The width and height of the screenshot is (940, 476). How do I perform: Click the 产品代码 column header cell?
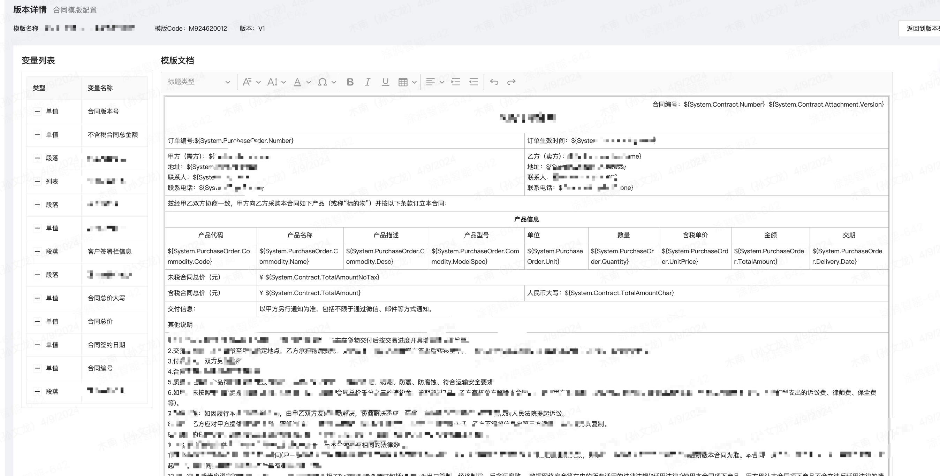pos(211,235)
